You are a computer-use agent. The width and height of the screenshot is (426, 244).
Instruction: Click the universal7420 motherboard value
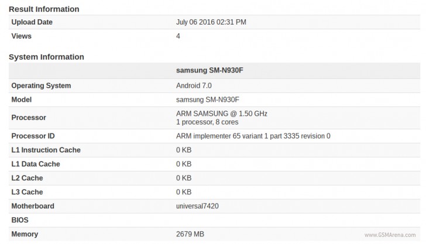point(200,206)
